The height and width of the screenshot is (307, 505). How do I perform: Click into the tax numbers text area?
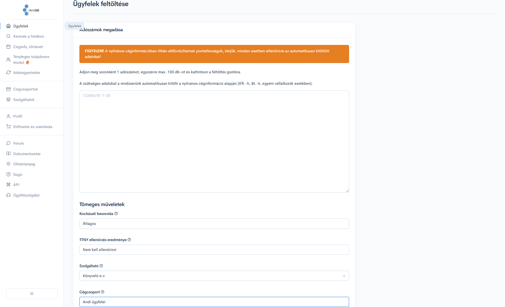pos(214,141)
